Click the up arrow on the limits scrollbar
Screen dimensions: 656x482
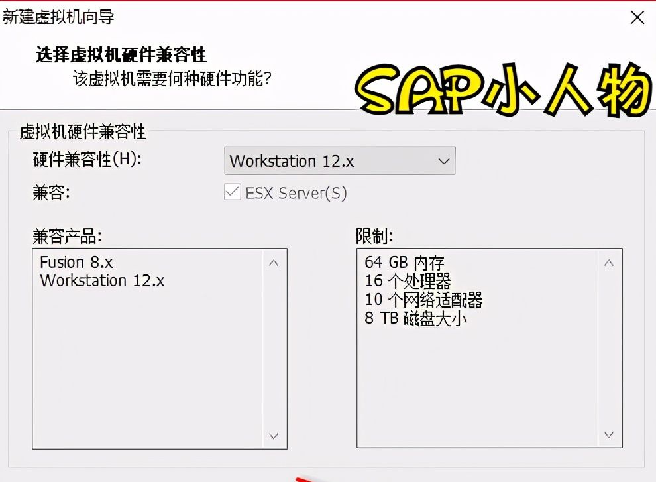pos(609,262)
